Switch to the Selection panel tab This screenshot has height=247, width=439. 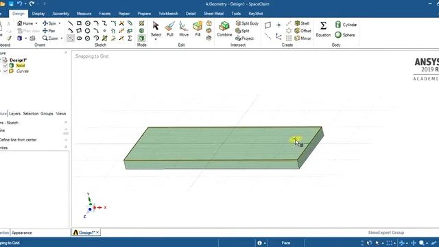pos(31,114)
